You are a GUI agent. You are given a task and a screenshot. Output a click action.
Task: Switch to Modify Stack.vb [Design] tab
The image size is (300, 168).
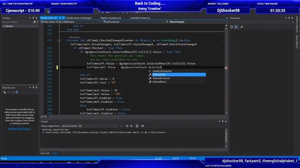click(79, 18)
